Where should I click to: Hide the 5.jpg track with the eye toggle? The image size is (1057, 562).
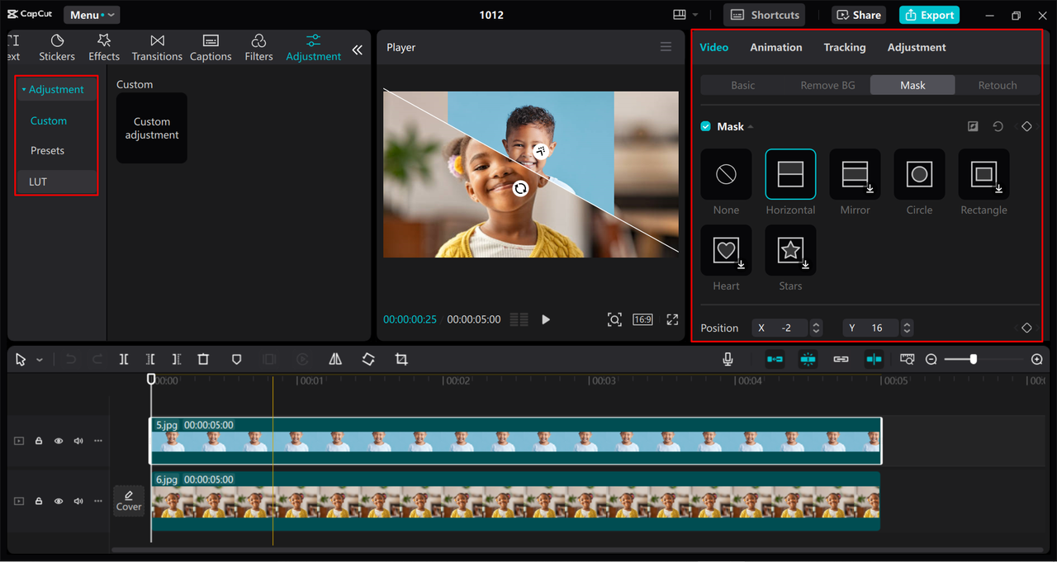point(58,441)
